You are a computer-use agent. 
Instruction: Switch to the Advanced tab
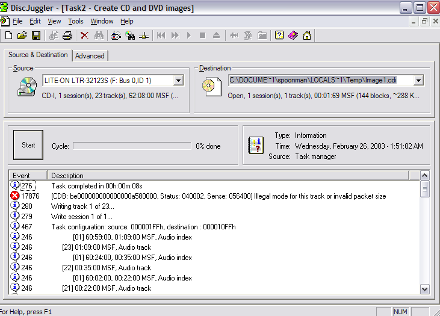[x=90, y=56]
